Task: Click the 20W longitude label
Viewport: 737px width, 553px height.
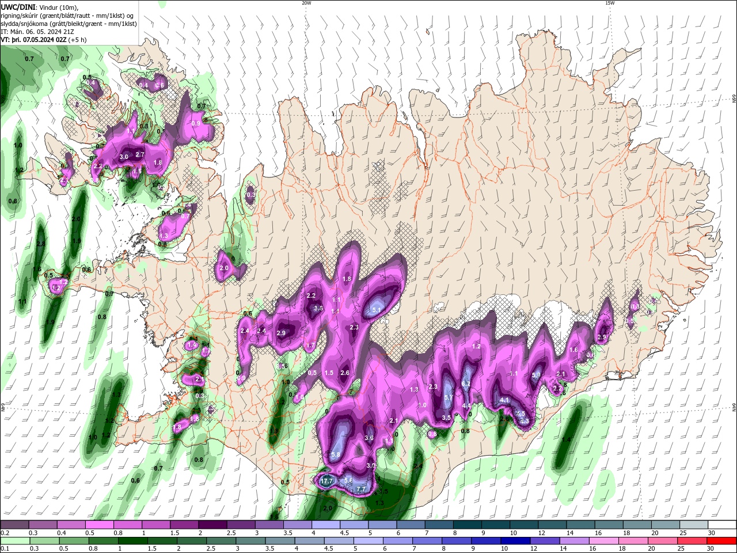Action: tap(306, 3)
